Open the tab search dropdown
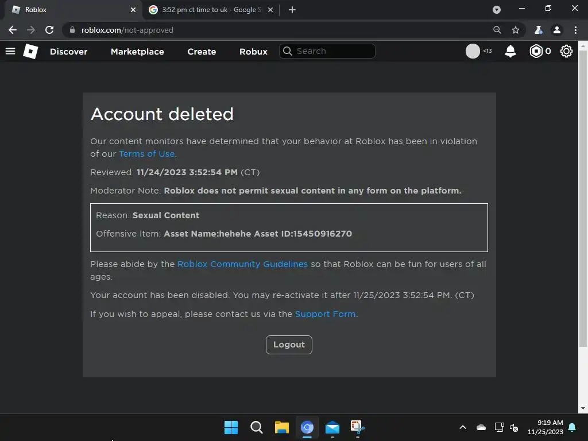 point(497,10)
